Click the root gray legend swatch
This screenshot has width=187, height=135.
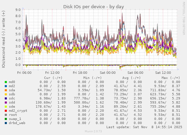click(x=6, y=115)
